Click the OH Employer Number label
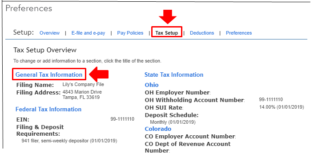The width and height of the screenshot is (314, 161). pos(177,93)
